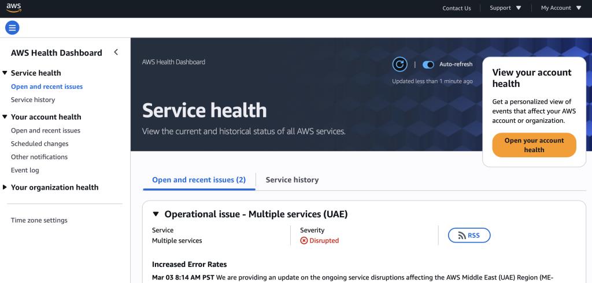Expand Your organization health section
The height and width of the screenshot is (283, 592).
pos(5,187)
